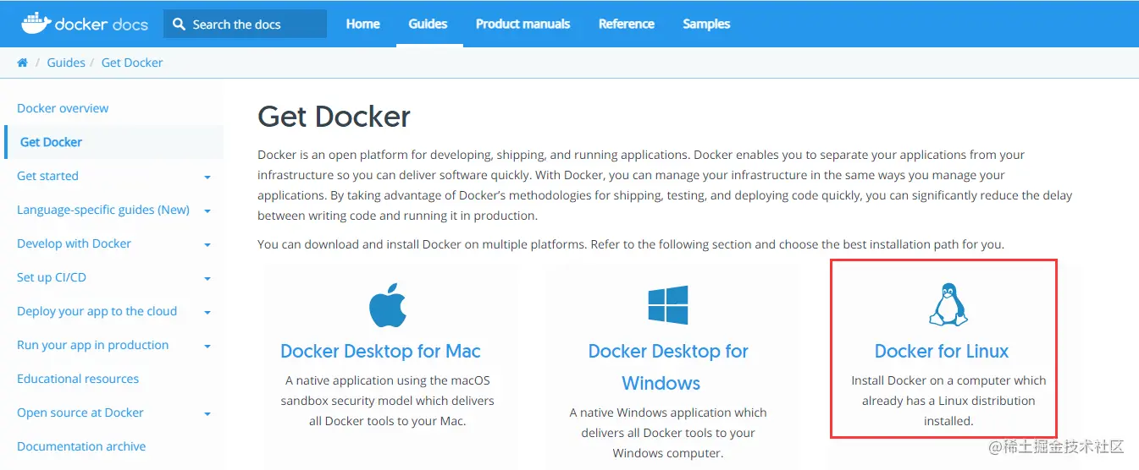Screen dimensions: 1139x470
Task: Click the Guides breadcrumb link
Action: click(x=66, y=63)
